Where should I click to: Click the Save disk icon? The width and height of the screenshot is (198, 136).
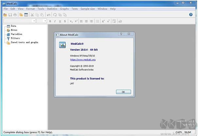tap(10, 15)
